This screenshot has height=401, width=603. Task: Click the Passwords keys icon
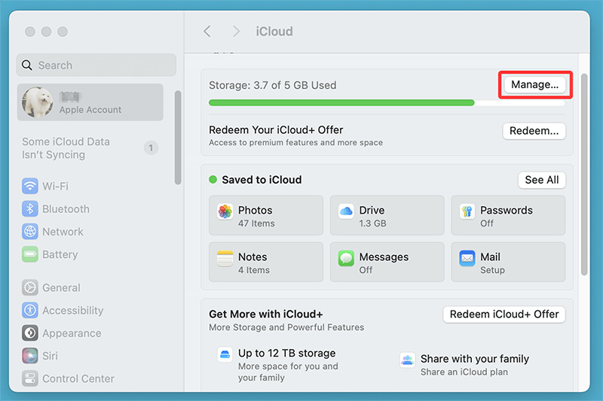[x=467, y=211]
